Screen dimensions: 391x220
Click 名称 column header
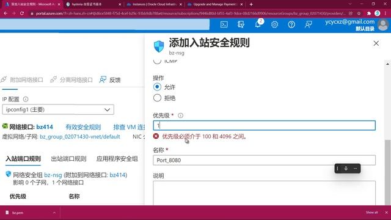tap(74, 196)
